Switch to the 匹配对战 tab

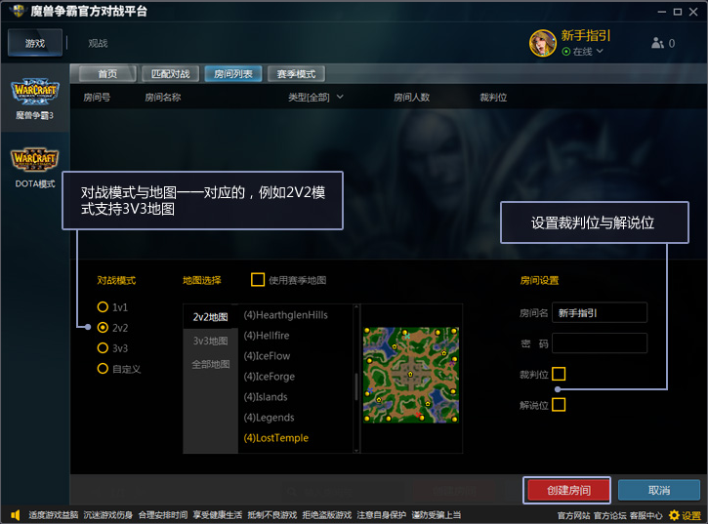170,74
